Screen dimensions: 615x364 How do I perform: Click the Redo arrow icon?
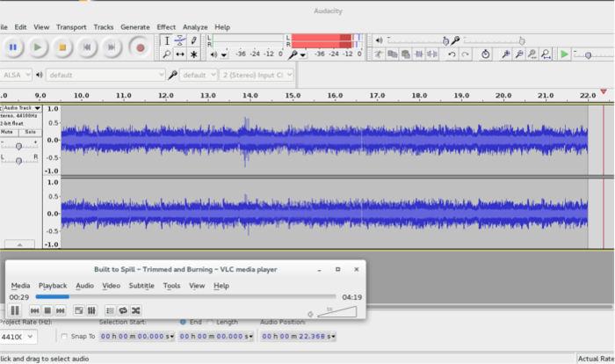coord(465,55)
